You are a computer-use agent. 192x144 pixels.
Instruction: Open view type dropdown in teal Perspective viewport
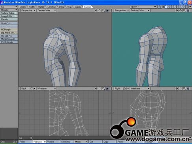point(122,10)
